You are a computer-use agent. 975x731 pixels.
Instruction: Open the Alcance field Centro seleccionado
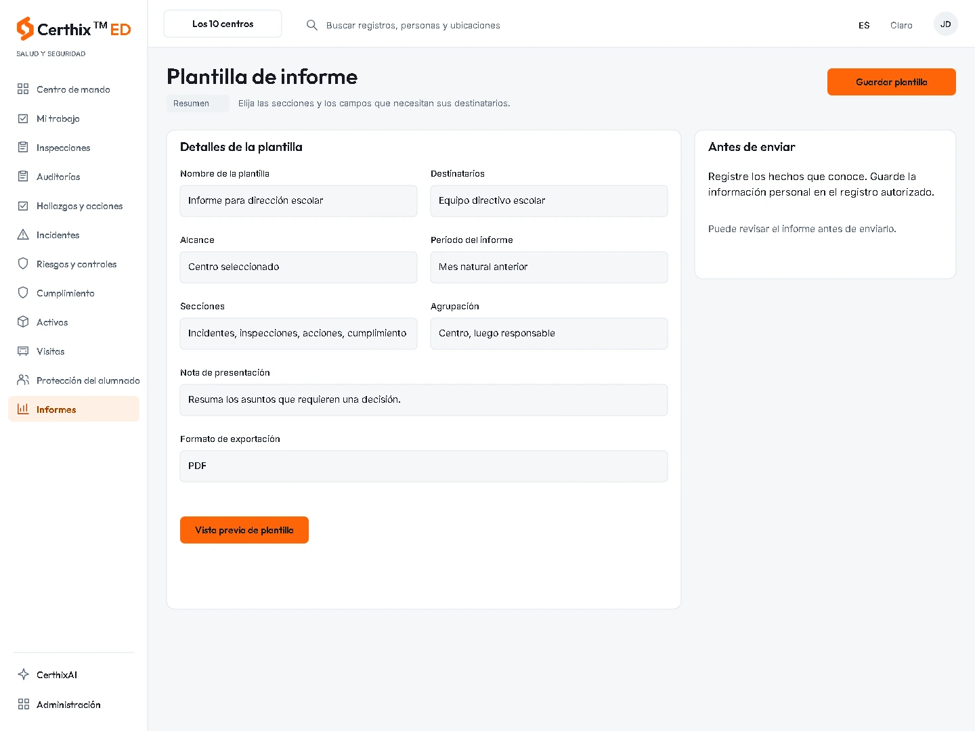[x=299, y=267]
